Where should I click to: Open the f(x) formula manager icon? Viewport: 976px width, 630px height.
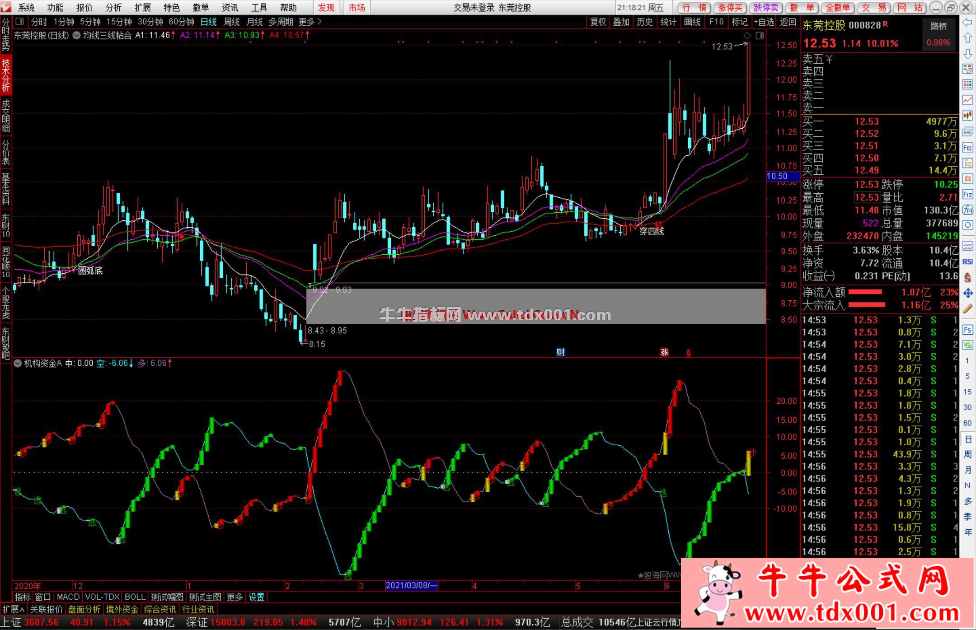point(967,210)
